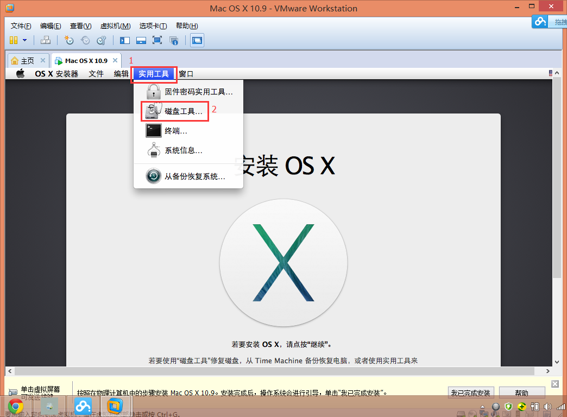Click the Revert to snapshot clock icon
This screenshot has height=417, width=567.
click(85, 40)
